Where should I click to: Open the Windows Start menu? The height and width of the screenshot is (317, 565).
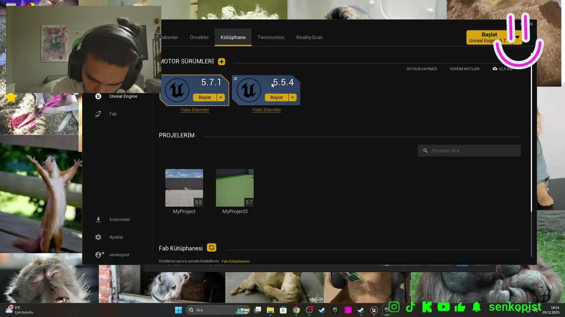tap(178, 310)
